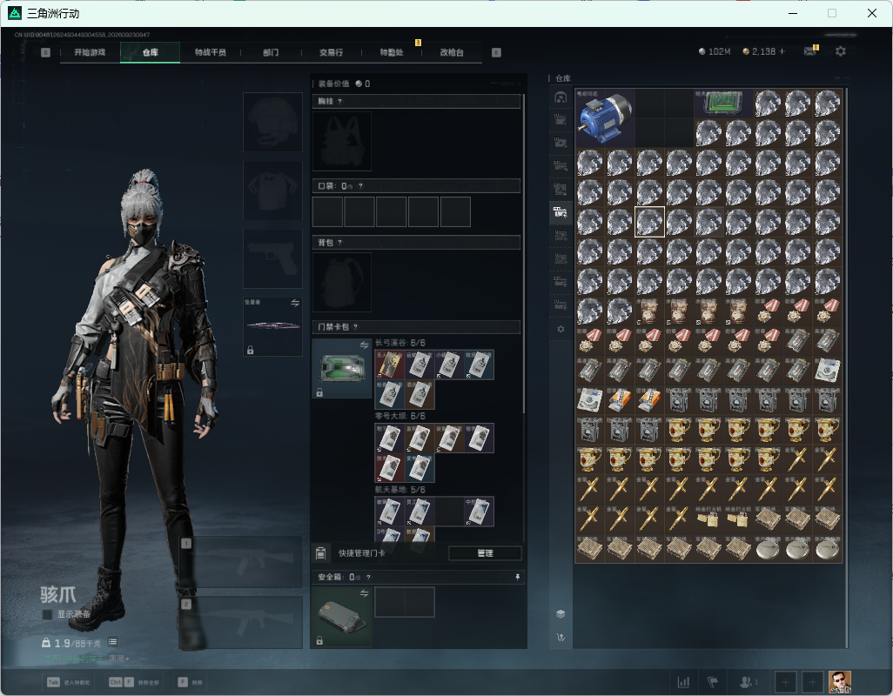Image resolution: width=893 pixels, height=696 pixels.
Task: Click the player avatar portrait
Action: tap(839, 681)
